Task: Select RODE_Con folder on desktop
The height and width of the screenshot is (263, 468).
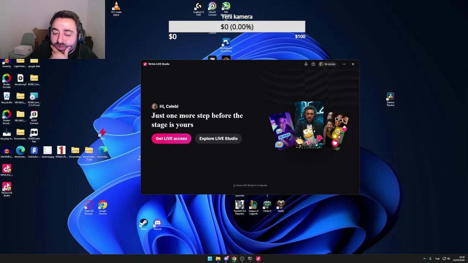Action: tap(34, 80)
